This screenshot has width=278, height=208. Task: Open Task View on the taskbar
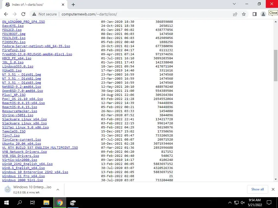[x=33, y=203]
